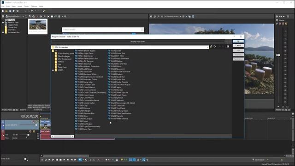295x166 pixels.
Task: Toggle loop playback on transport bar
Action: (46, 160)
